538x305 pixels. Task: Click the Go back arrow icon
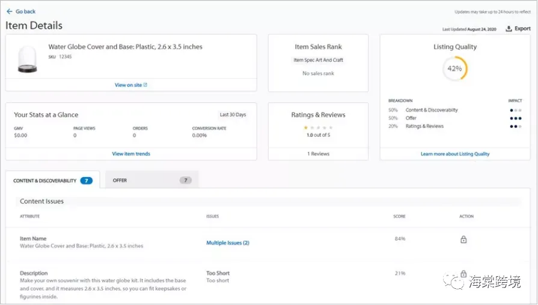[x=9, y=11]
